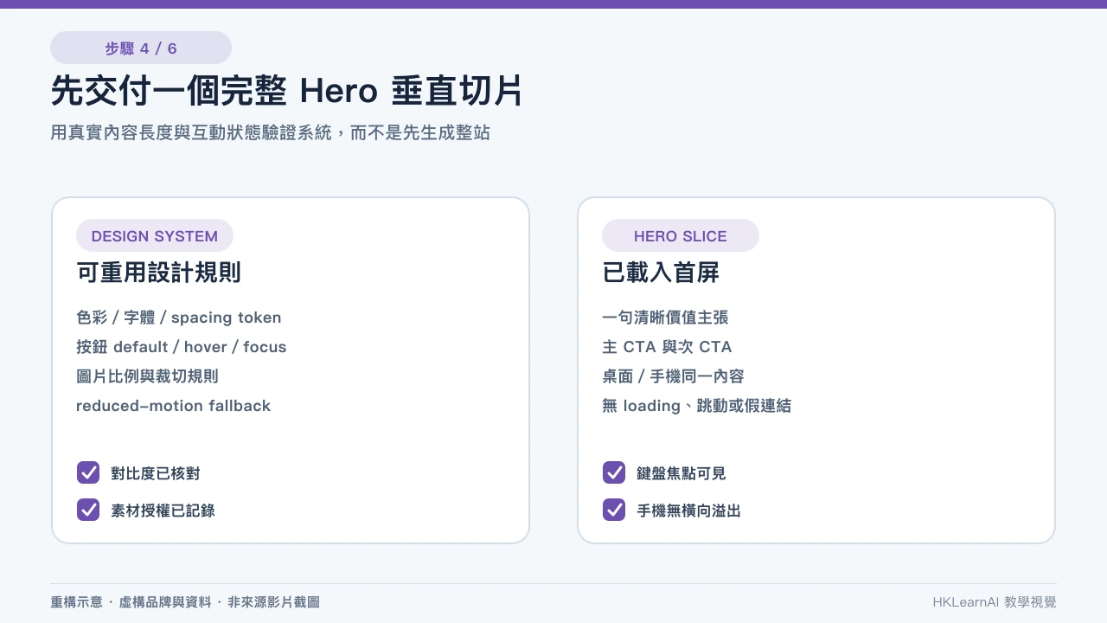Click the line 圖片比例與裁切規則
Screen dimensions: 1107x623
[147, 376]
